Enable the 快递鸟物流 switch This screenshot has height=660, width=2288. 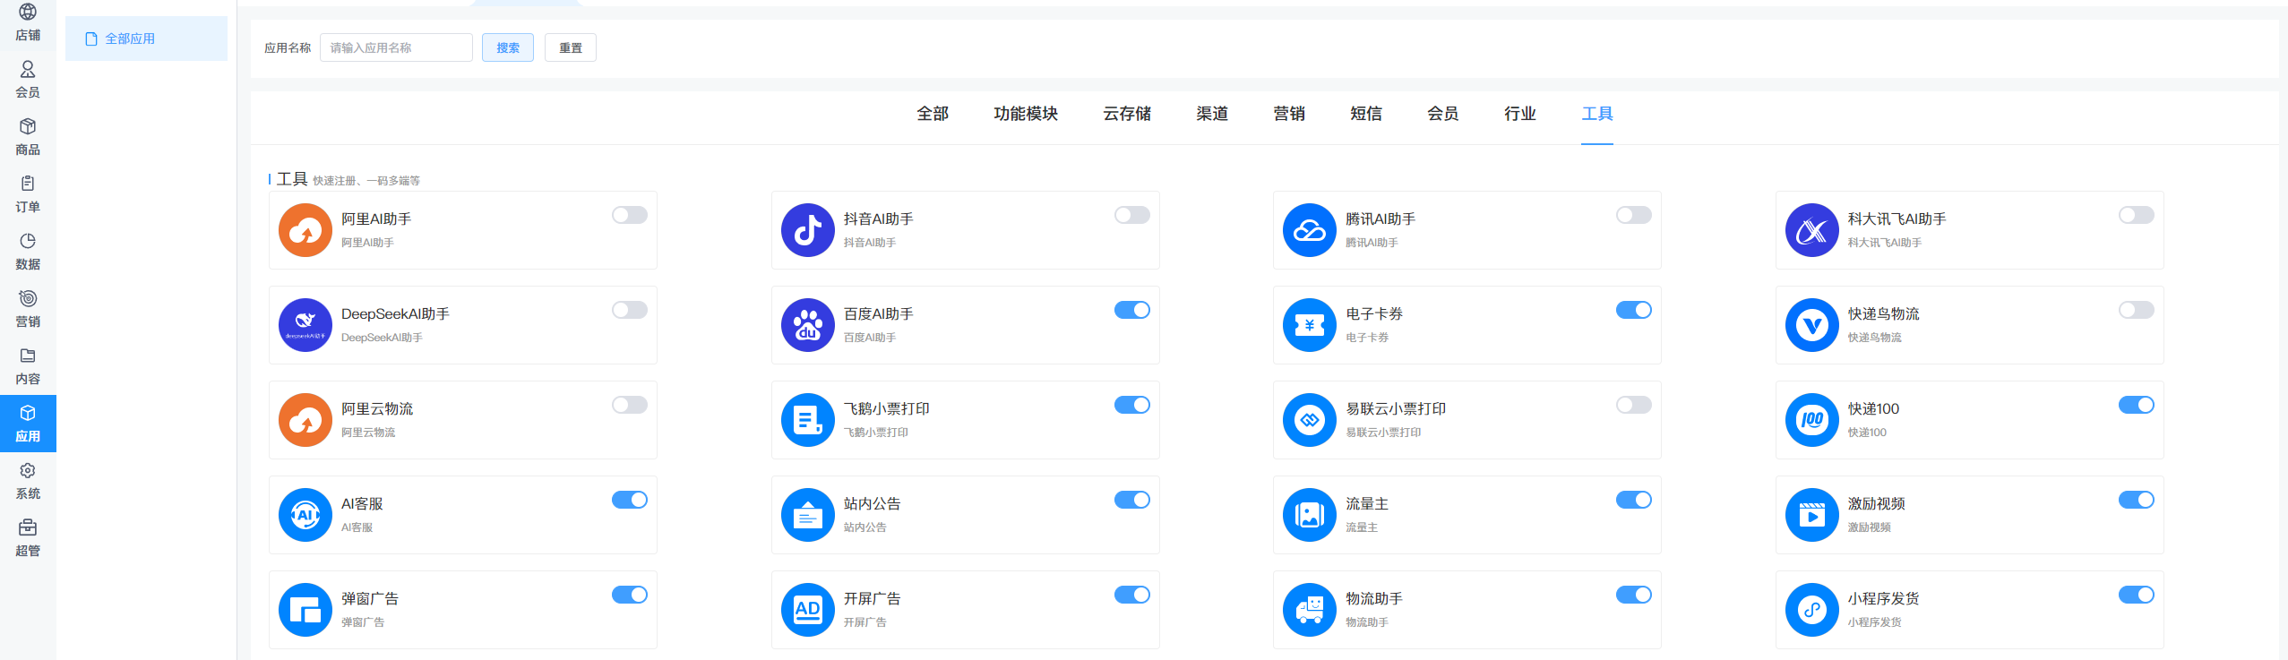pyautogui.click(x=2137, y=310)
